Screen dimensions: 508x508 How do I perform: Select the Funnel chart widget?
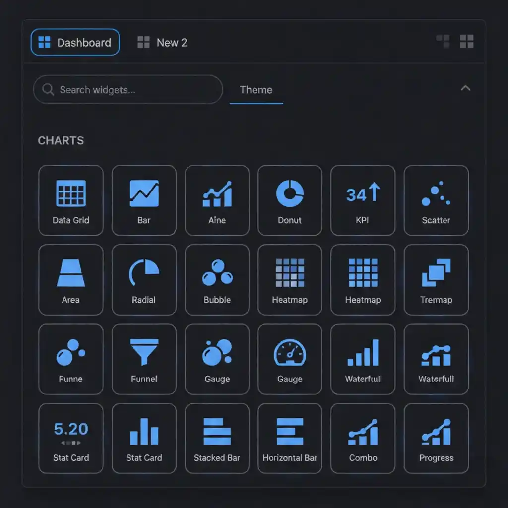[144, 358]
